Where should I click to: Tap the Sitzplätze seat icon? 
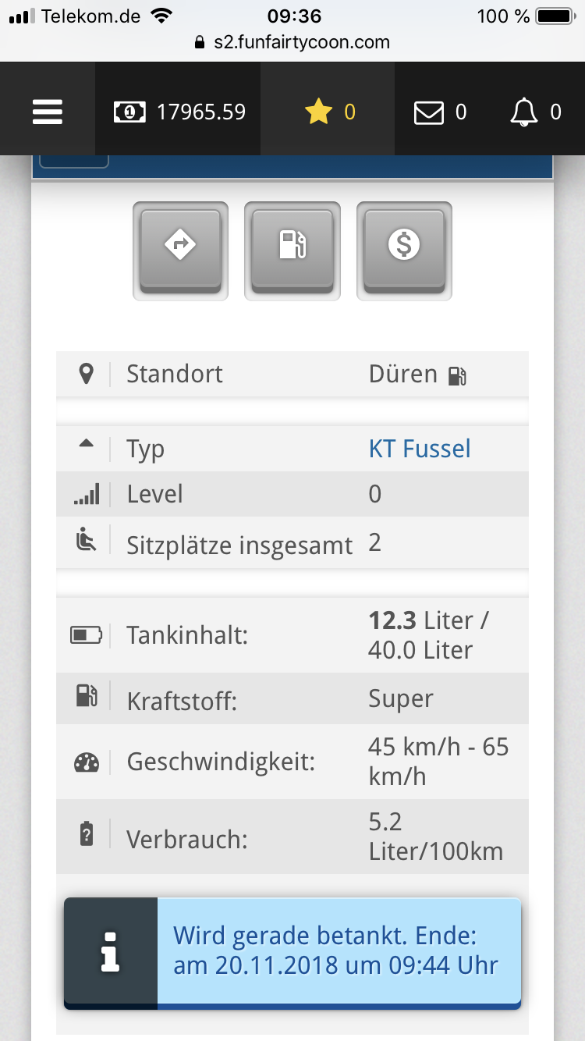(x=87, y=541)
